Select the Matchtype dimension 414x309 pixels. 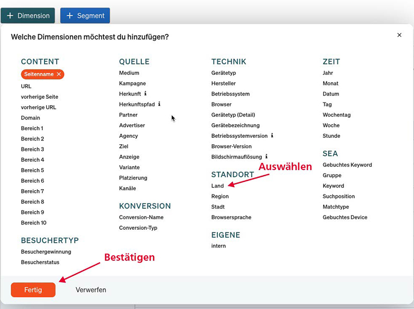click(x=336, y=207)
